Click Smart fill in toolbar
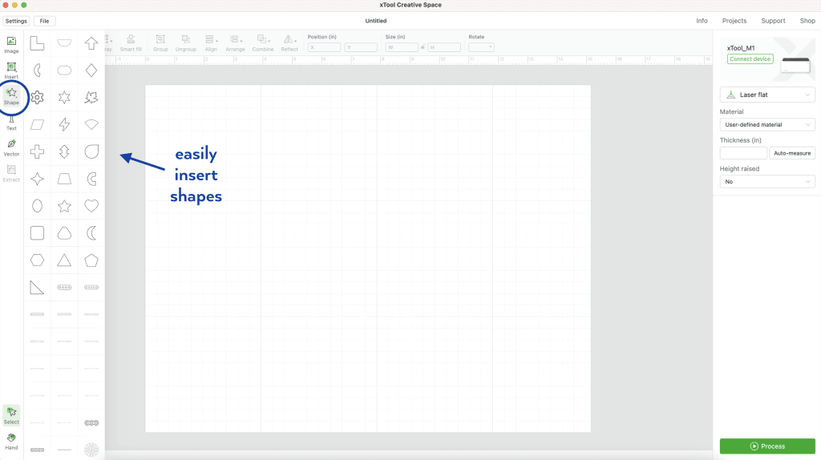The width and height of the screenshot is (821, 460). [x=131, y=43]
